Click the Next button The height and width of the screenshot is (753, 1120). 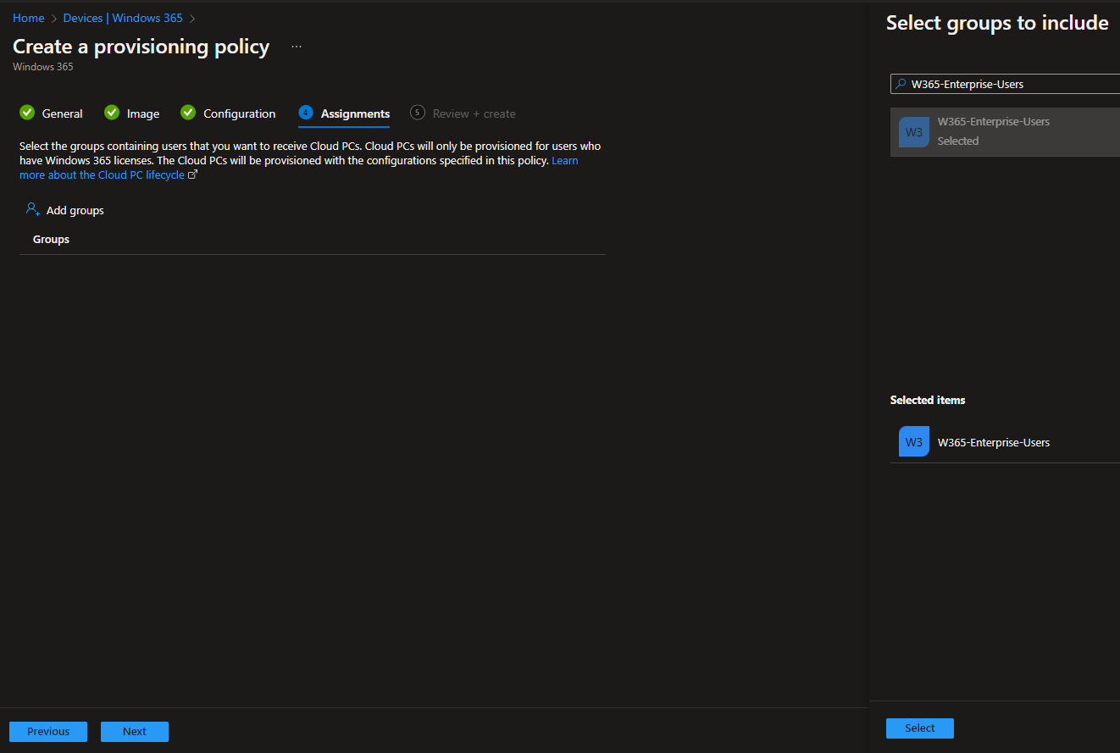click(x=135, y=732)
